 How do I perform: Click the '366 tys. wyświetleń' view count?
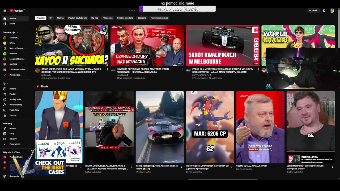point(295,172)
